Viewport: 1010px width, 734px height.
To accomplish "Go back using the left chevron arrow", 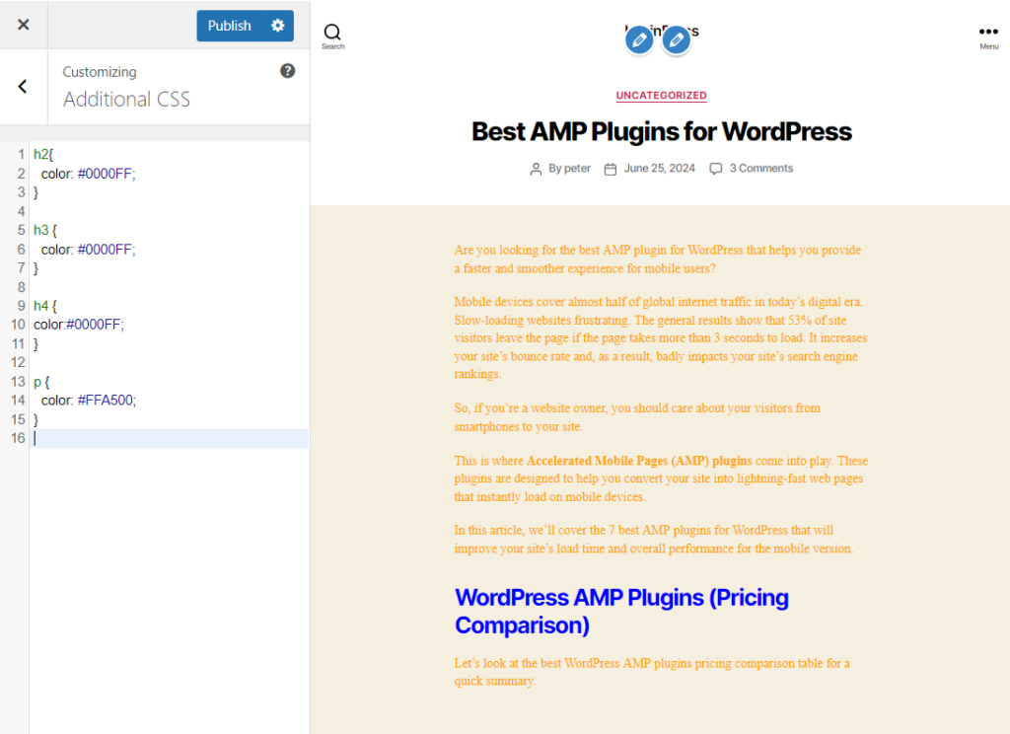I will pos(23,87).
